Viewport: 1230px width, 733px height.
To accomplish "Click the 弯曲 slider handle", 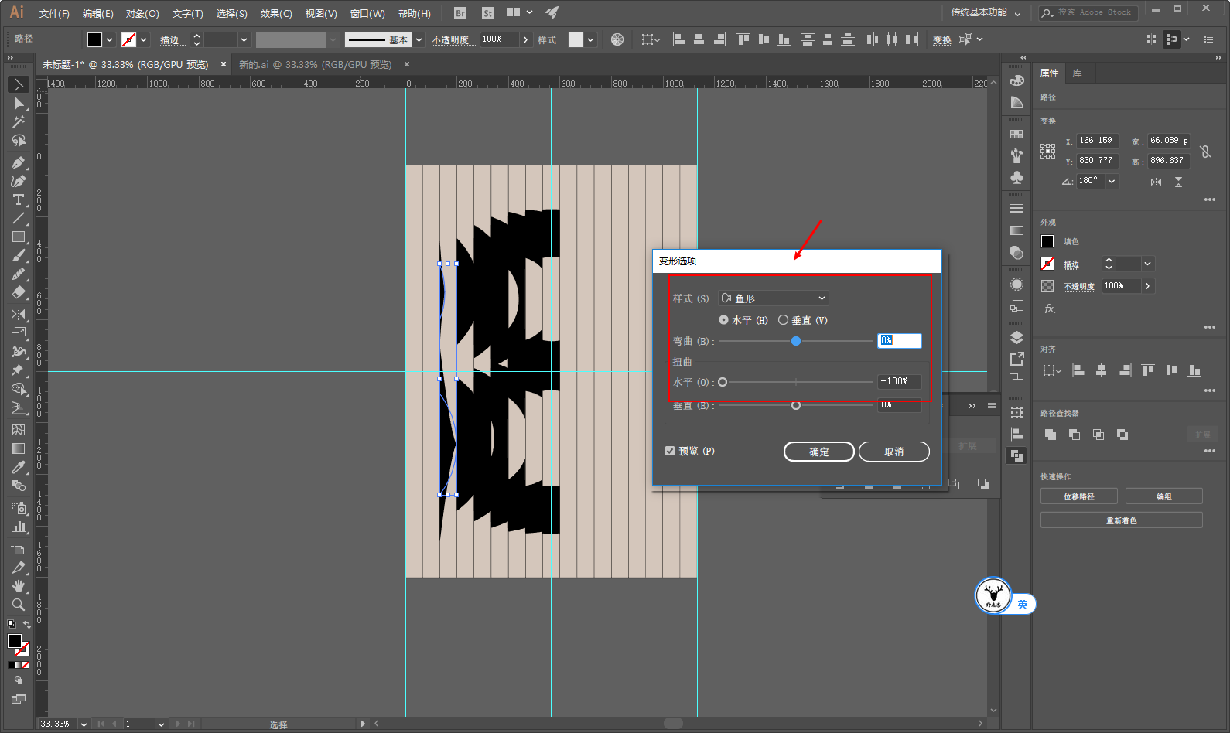I will click(x=796, y=341).
